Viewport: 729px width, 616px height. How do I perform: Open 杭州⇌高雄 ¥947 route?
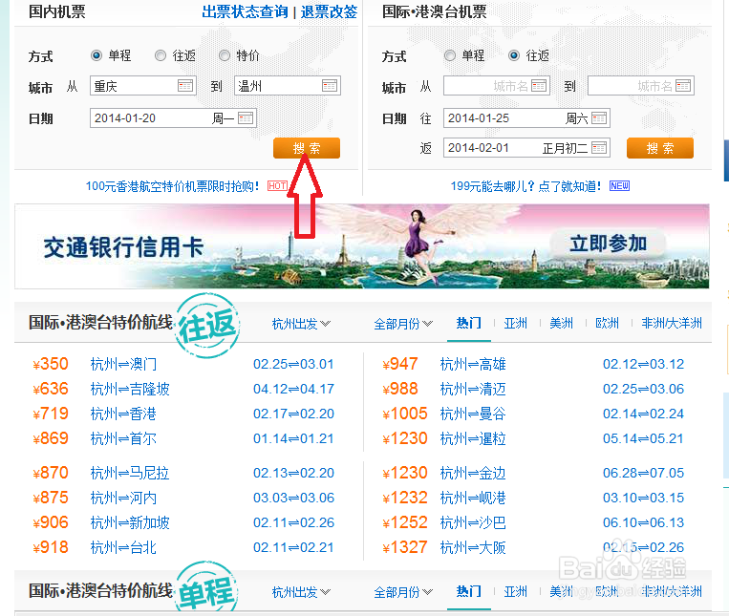pos(473,364)
